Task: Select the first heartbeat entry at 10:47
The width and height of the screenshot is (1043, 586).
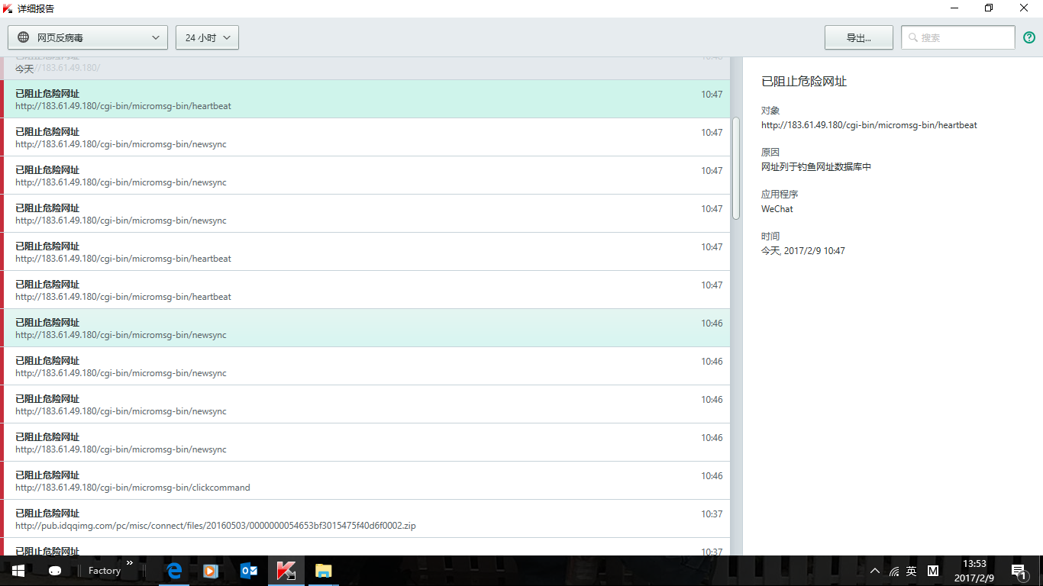Action: click(367, 99)
